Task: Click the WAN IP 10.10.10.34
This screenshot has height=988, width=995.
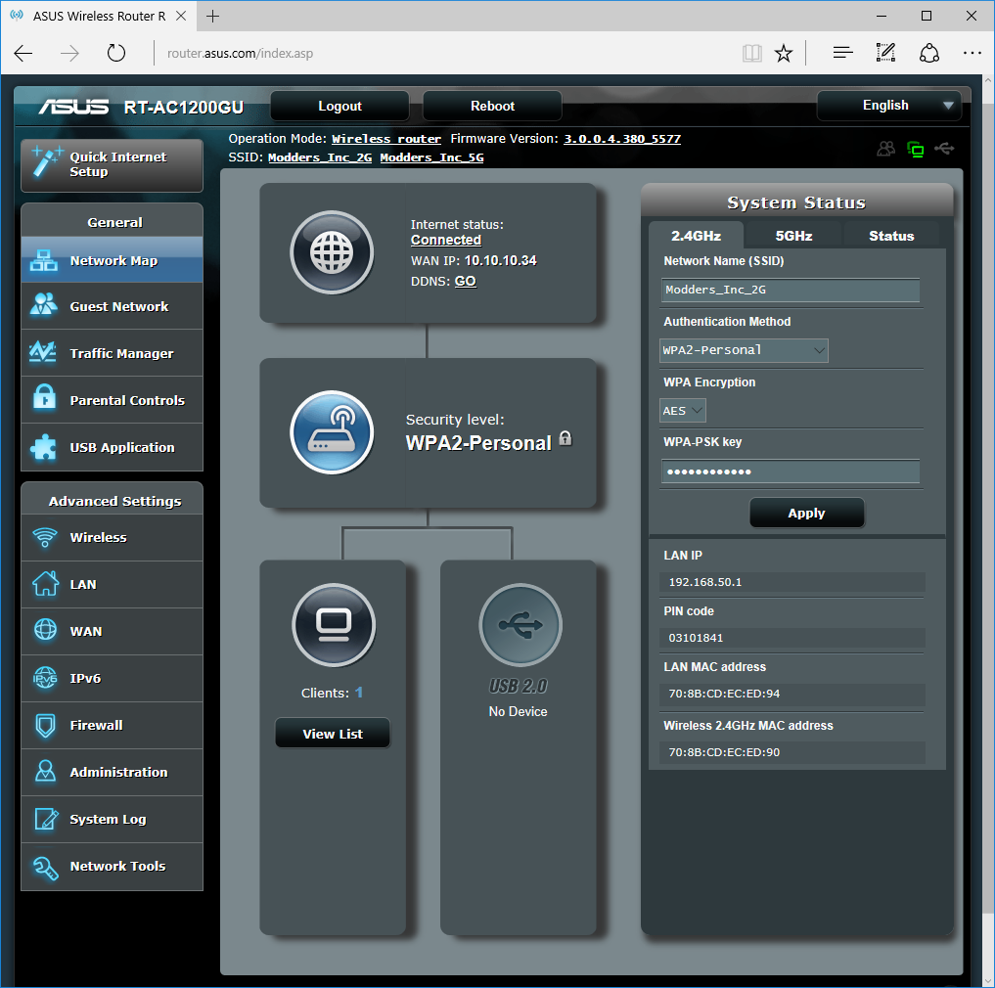Action: coord(500,260)
